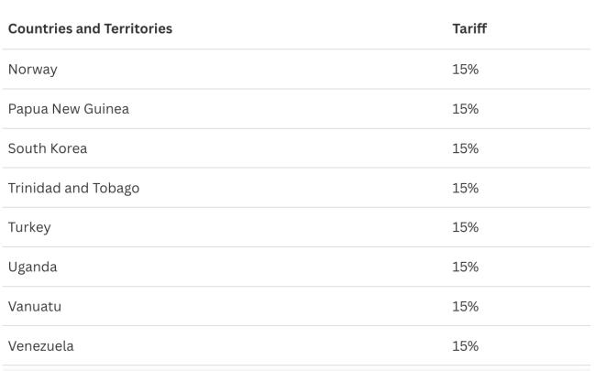The height and width of the screenshot is (371, 596).
Task: Select the South Korea cell
Action: click(x=48, y=148)
